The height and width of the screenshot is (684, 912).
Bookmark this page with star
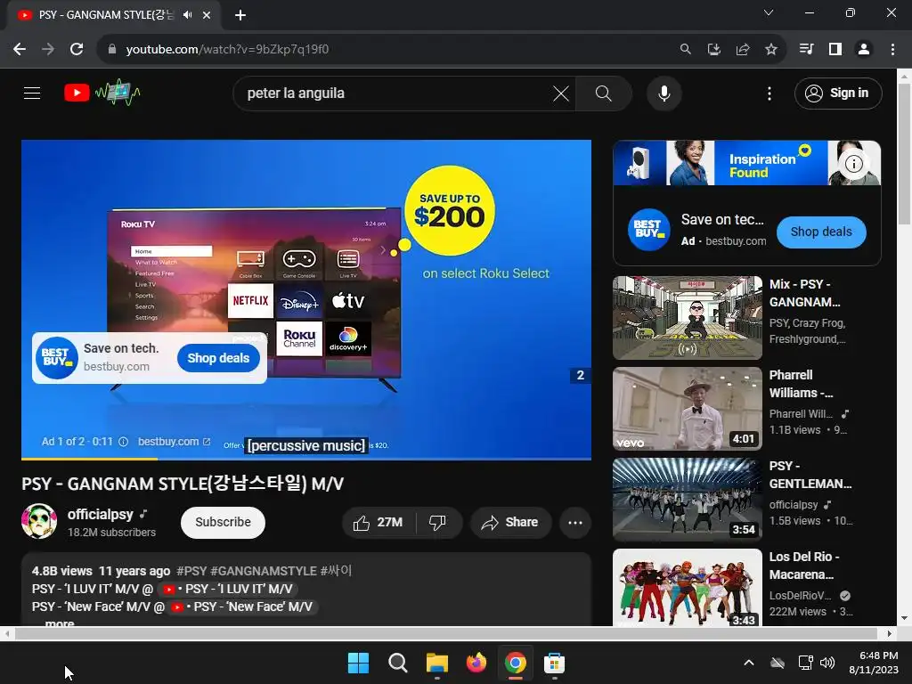[771, 50]
